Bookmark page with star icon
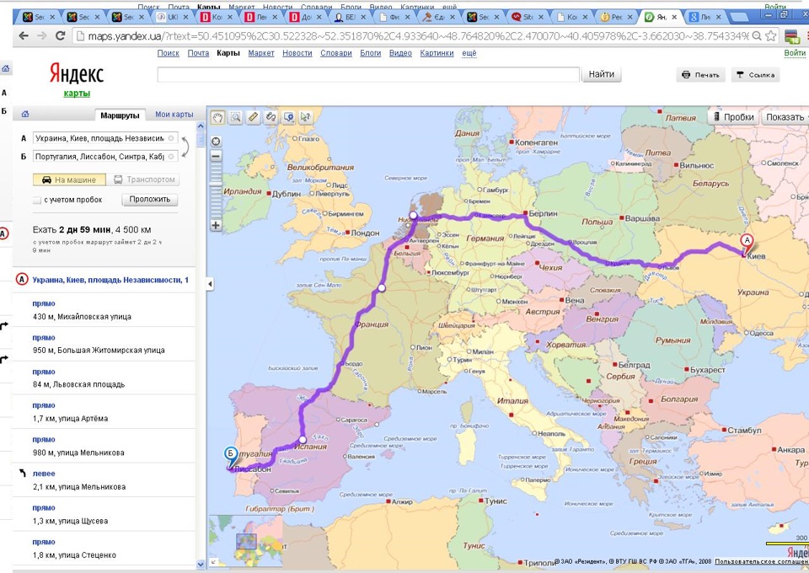Viewport: 809px width, 573px height. tap(771, 35)
